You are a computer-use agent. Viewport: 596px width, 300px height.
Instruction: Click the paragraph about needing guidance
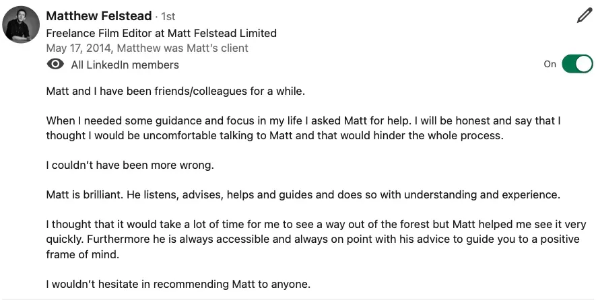303,128
